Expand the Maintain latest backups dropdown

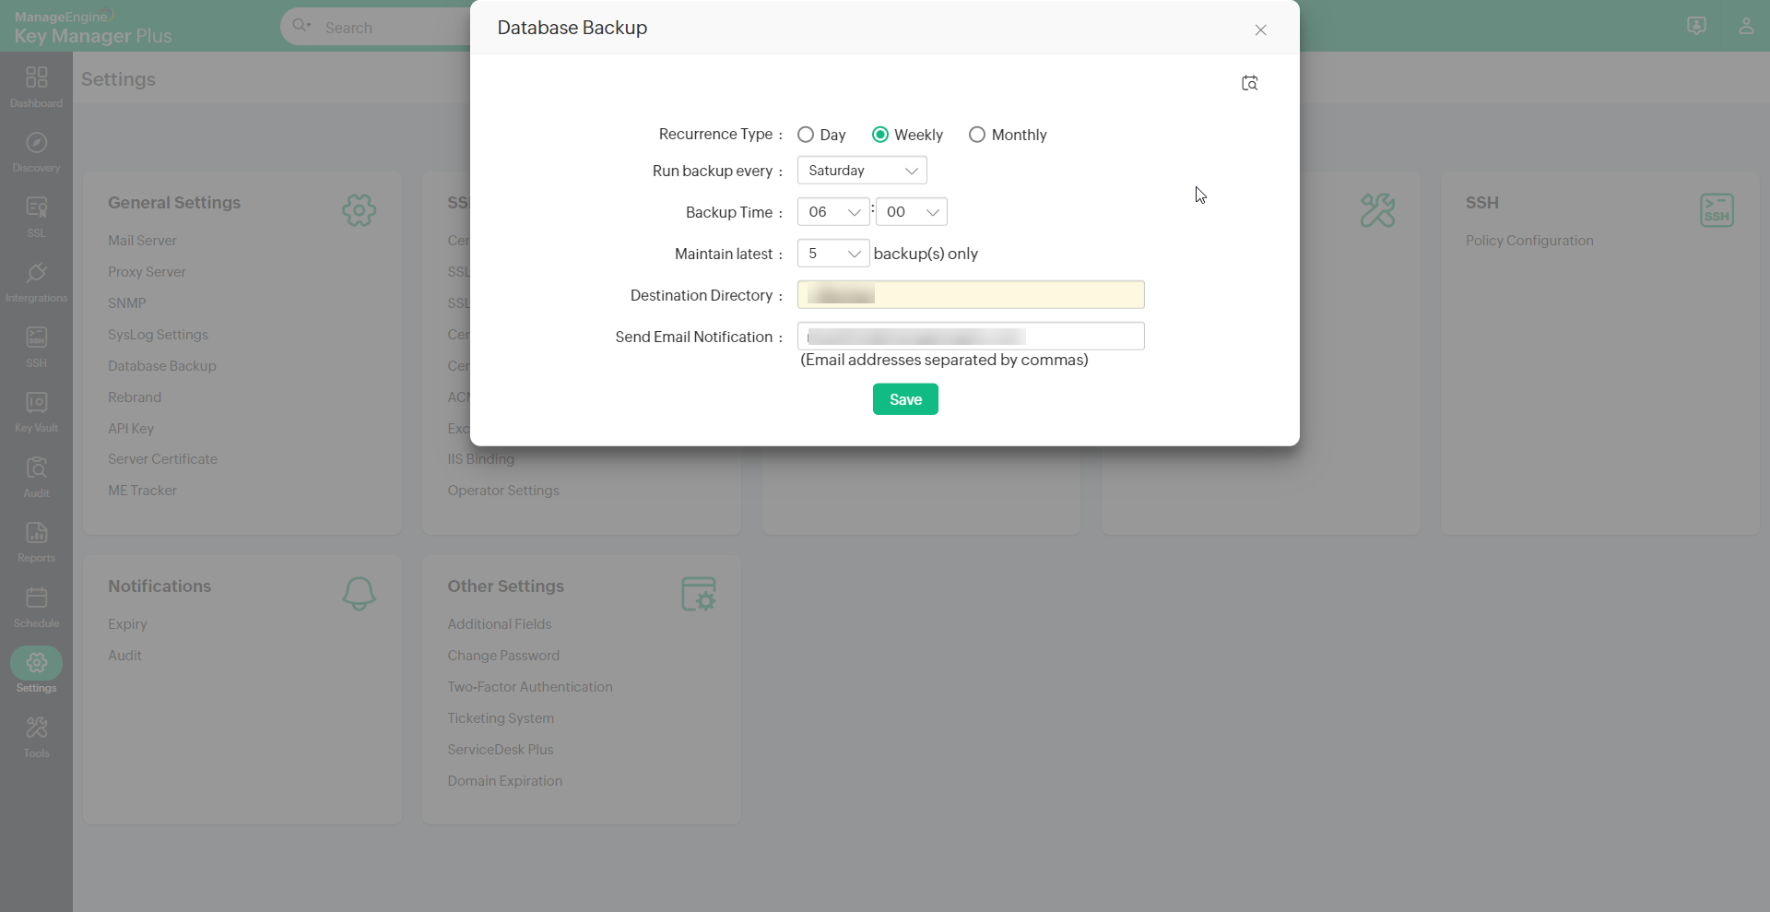(x=832, y=254)
